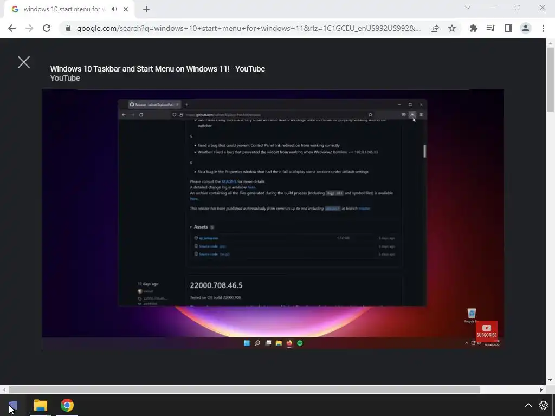Click the scroll-up arrow of vertical scrollbar
The height and width of the screenshot is (416, 555).
(x=550, y=43)
